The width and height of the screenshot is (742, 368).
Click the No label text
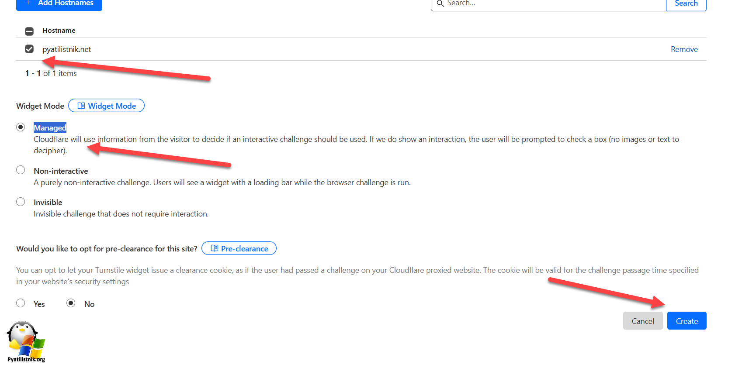pyautogui.click(x=89, y=304)
